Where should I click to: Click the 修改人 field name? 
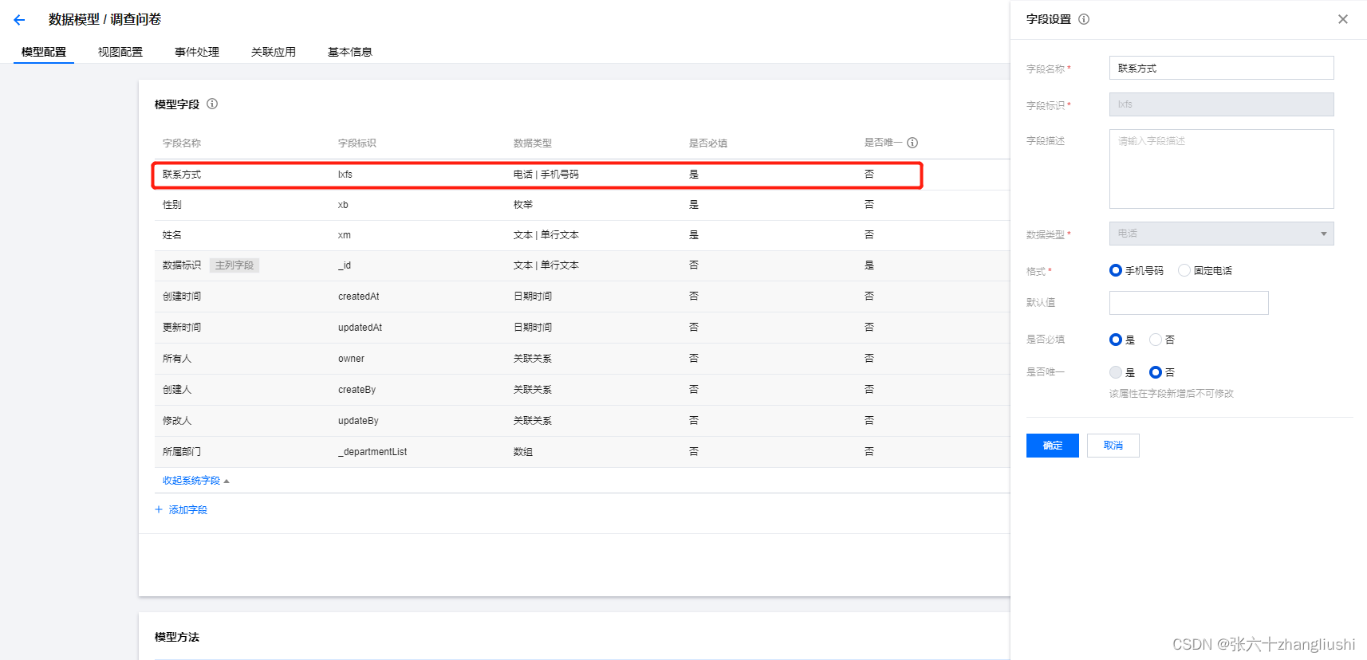(x=177, y=421)
